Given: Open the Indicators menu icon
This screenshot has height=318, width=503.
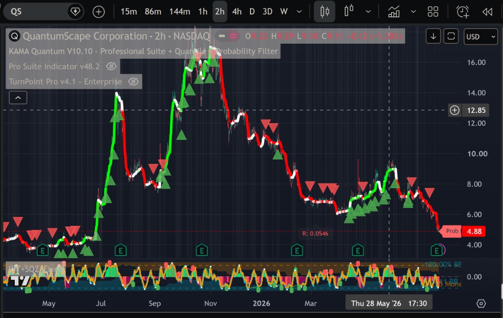Looking at the screenshot, I should click(x=393, y=12).
